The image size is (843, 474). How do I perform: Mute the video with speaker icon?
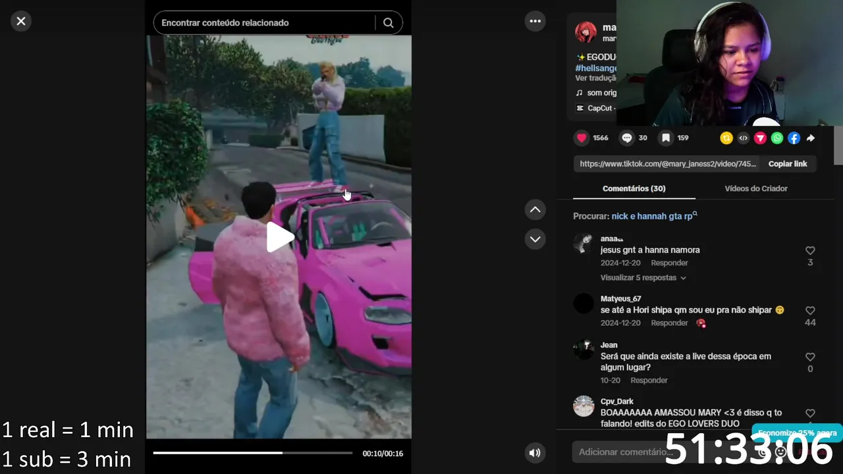(535, 452)
